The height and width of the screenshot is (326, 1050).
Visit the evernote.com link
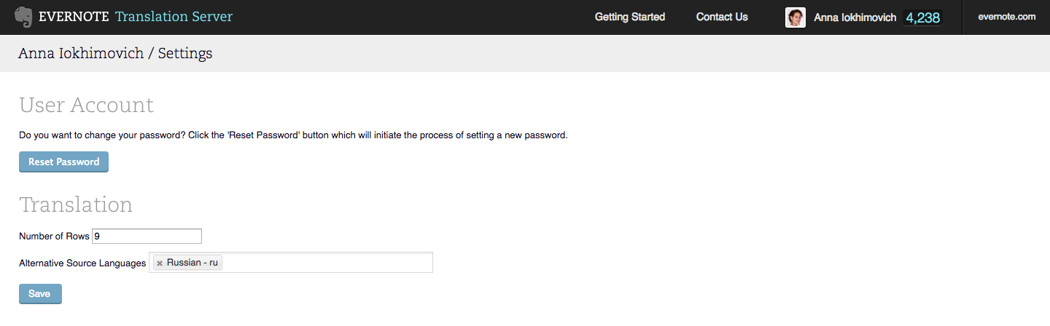tap(1007, 17)
